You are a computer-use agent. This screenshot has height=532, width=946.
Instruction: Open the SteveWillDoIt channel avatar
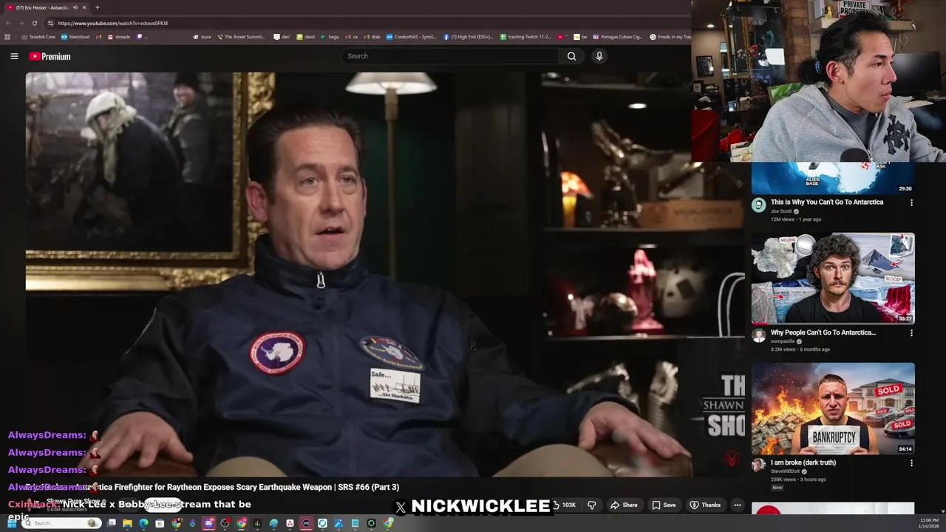[x=758, y=465]
